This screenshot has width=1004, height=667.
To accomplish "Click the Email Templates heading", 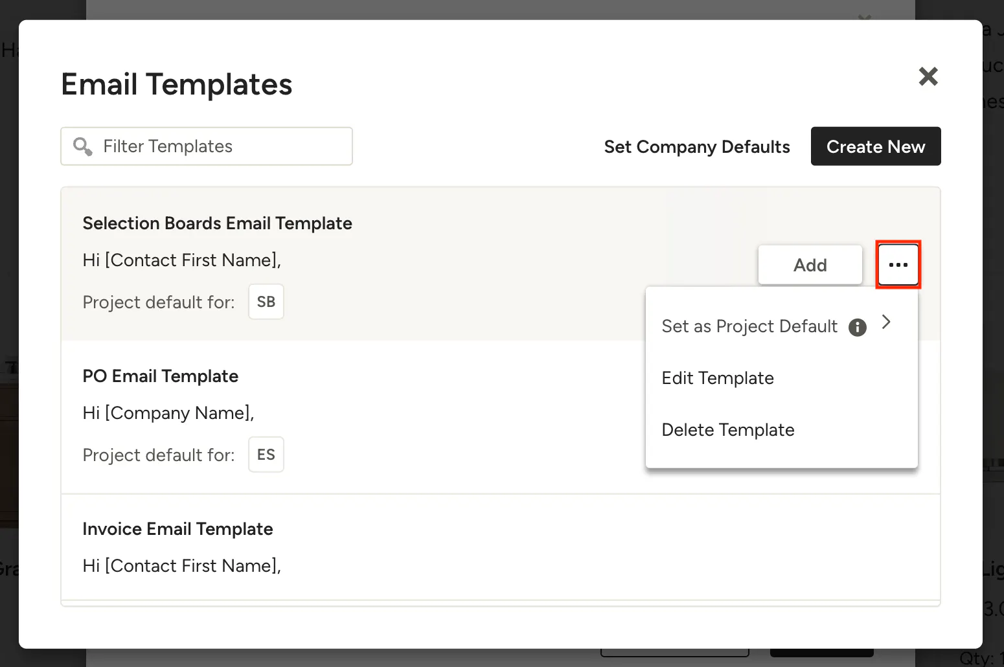I will pos(177,84).
